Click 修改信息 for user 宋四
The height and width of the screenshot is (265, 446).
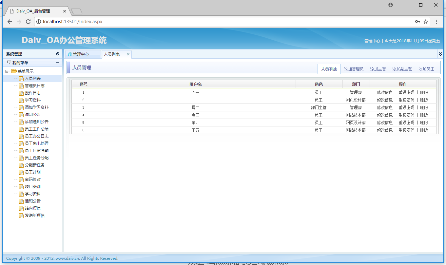click(x=385, y=123)
